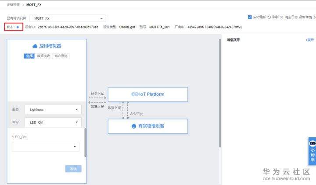The image size is (316, 185).
Task: Click the cloud icon beside 应用模拟器
Action: (35, 46)
